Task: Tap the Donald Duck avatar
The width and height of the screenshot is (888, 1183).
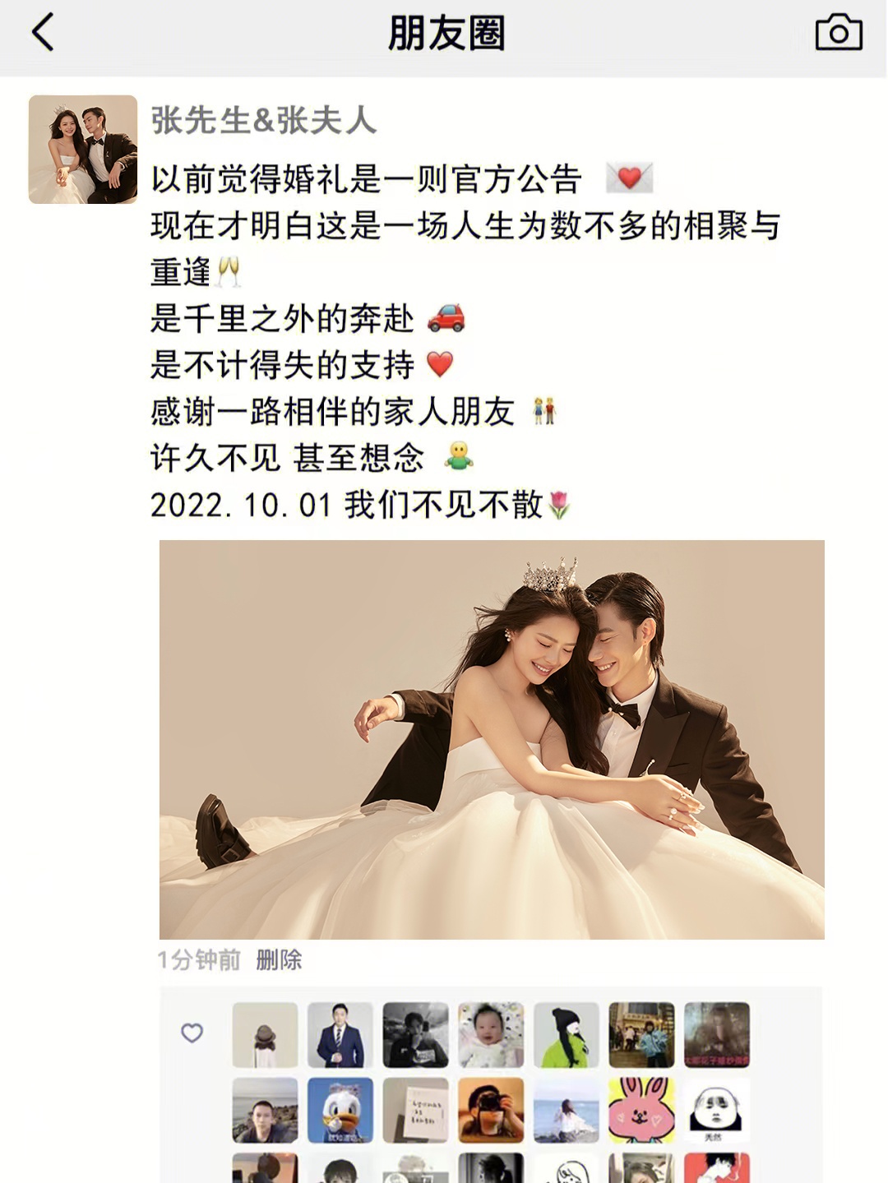Action: [x=340, y=1111]
